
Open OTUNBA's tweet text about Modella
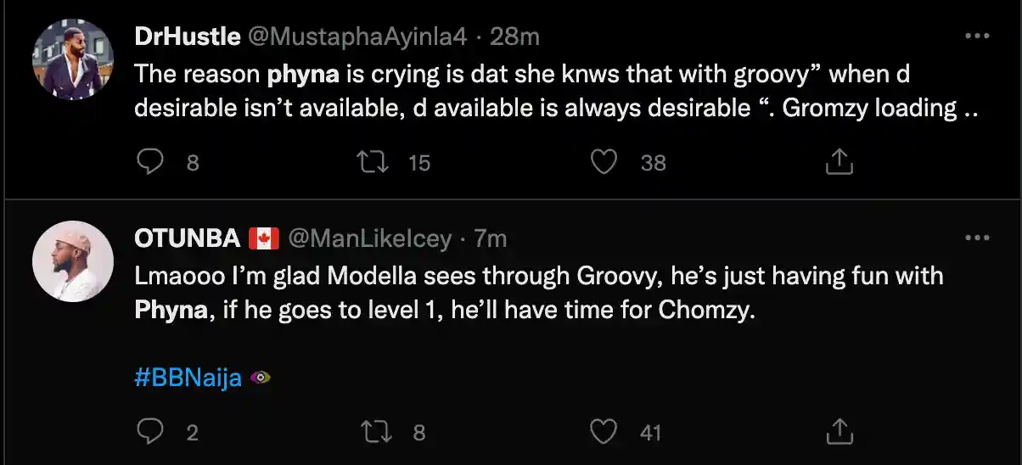click(x=539, y=293)
